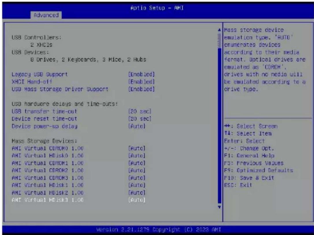Click F9: Optimized Defaults hint
Screen dimensions: 314x235
[x=259, y=170]
